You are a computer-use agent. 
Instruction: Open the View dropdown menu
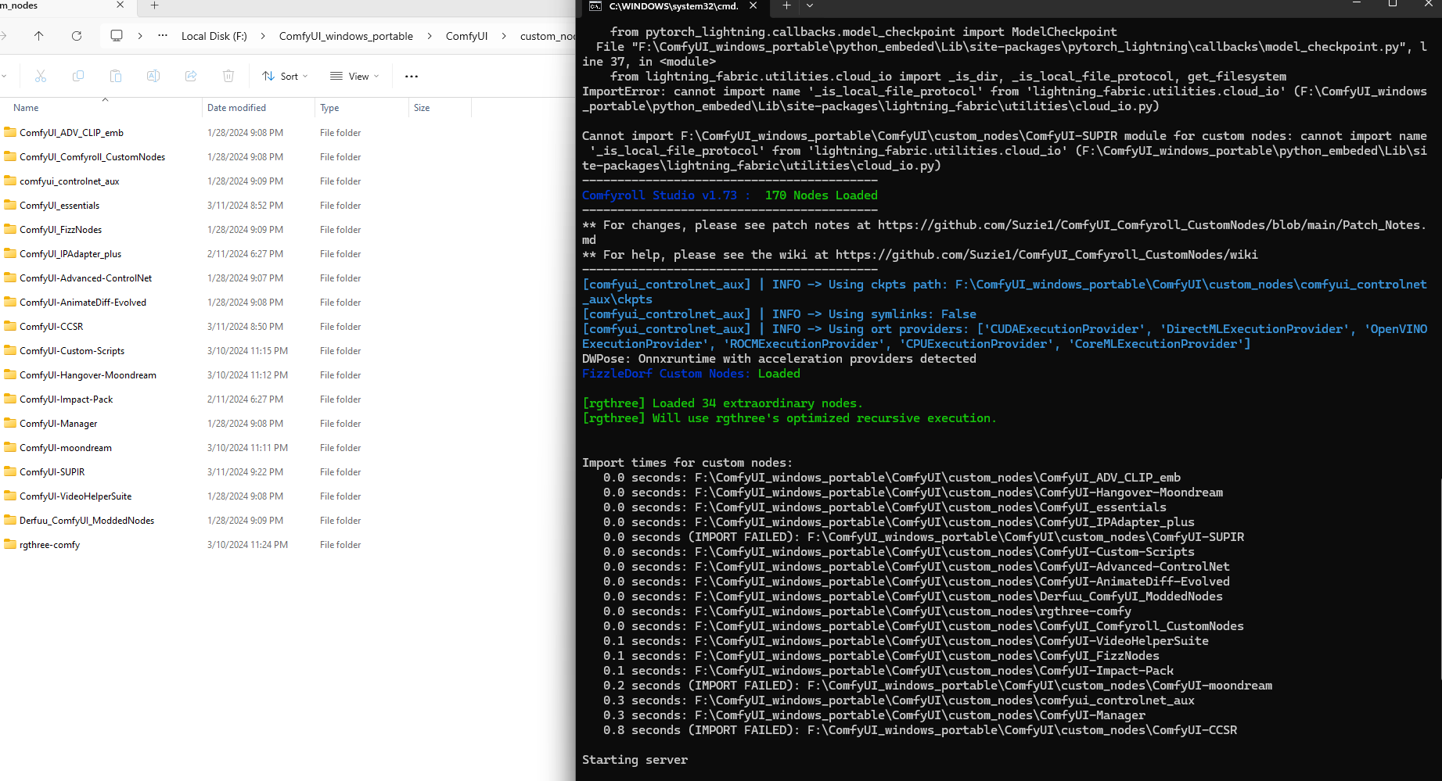tap(354, 76)
